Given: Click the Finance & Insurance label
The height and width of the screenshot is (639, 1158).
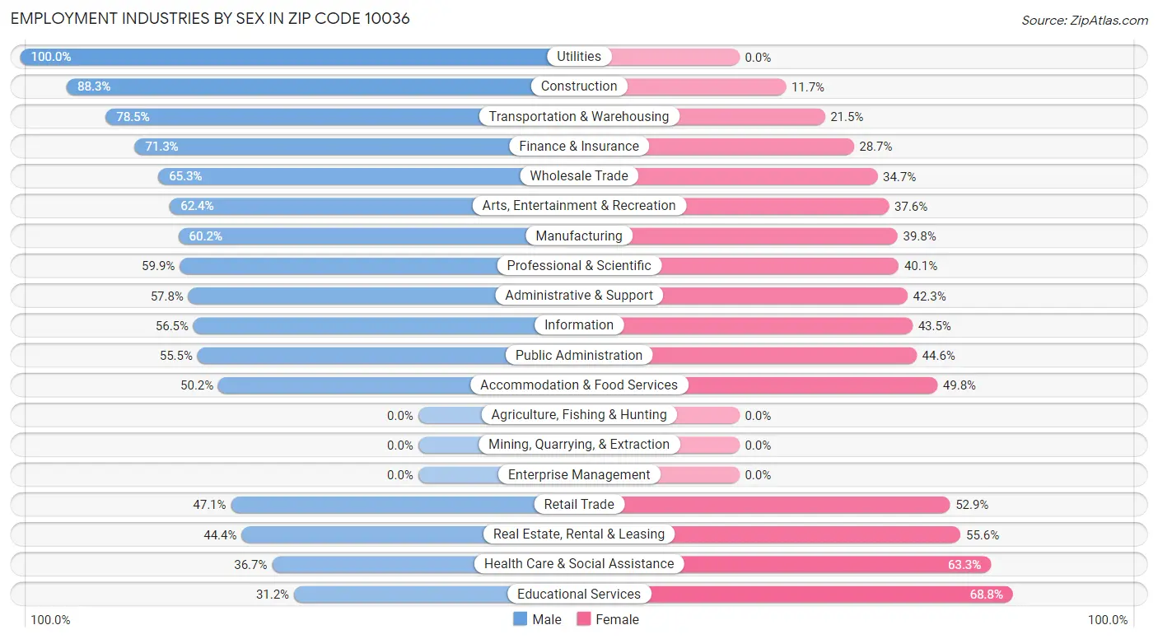Looking at the screenshot, I should pyautogui.click(x=579, y=147).
